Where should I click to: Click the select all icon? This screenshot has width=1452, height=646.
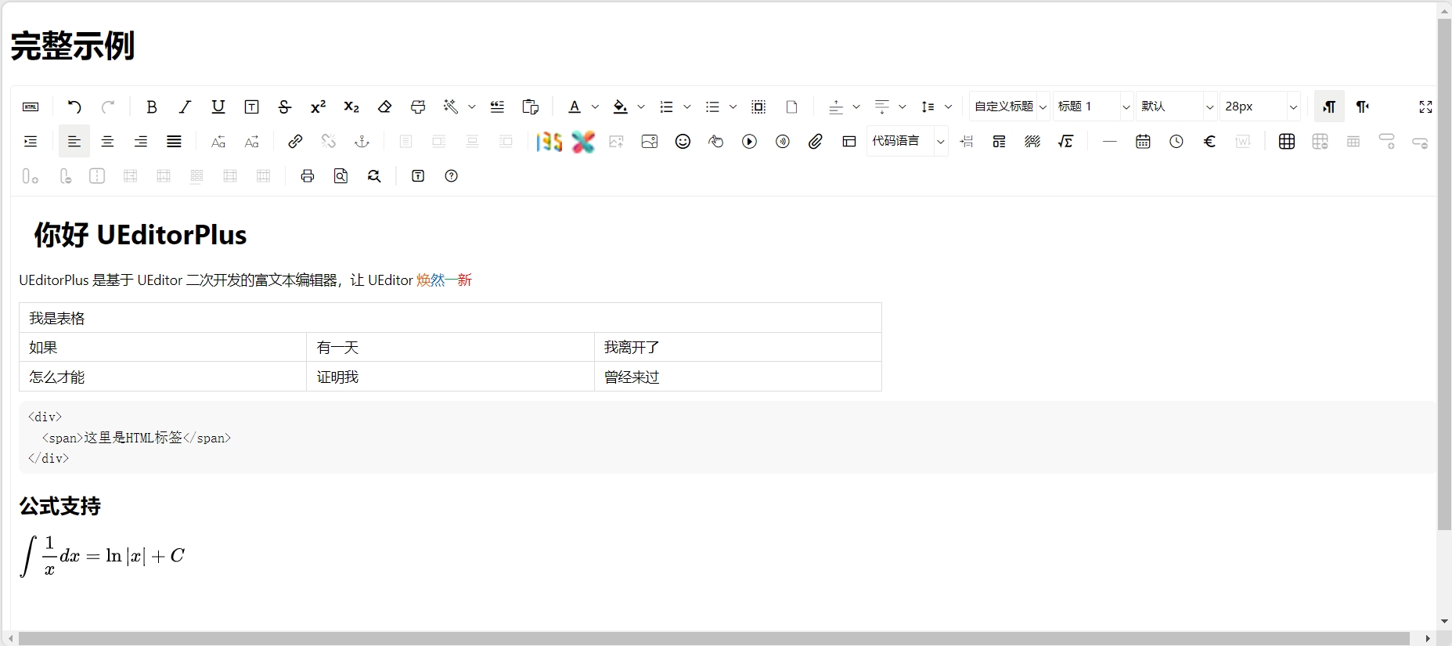point(758,107)
